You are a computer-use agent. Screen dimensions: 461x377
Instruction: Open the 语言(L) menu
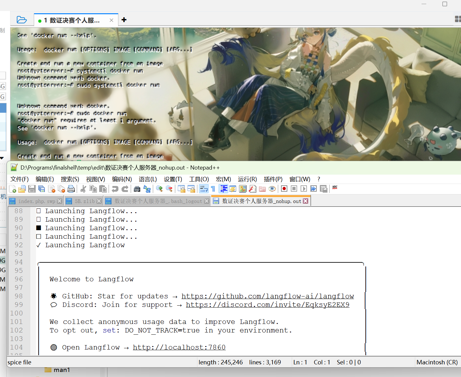(148, 179)
